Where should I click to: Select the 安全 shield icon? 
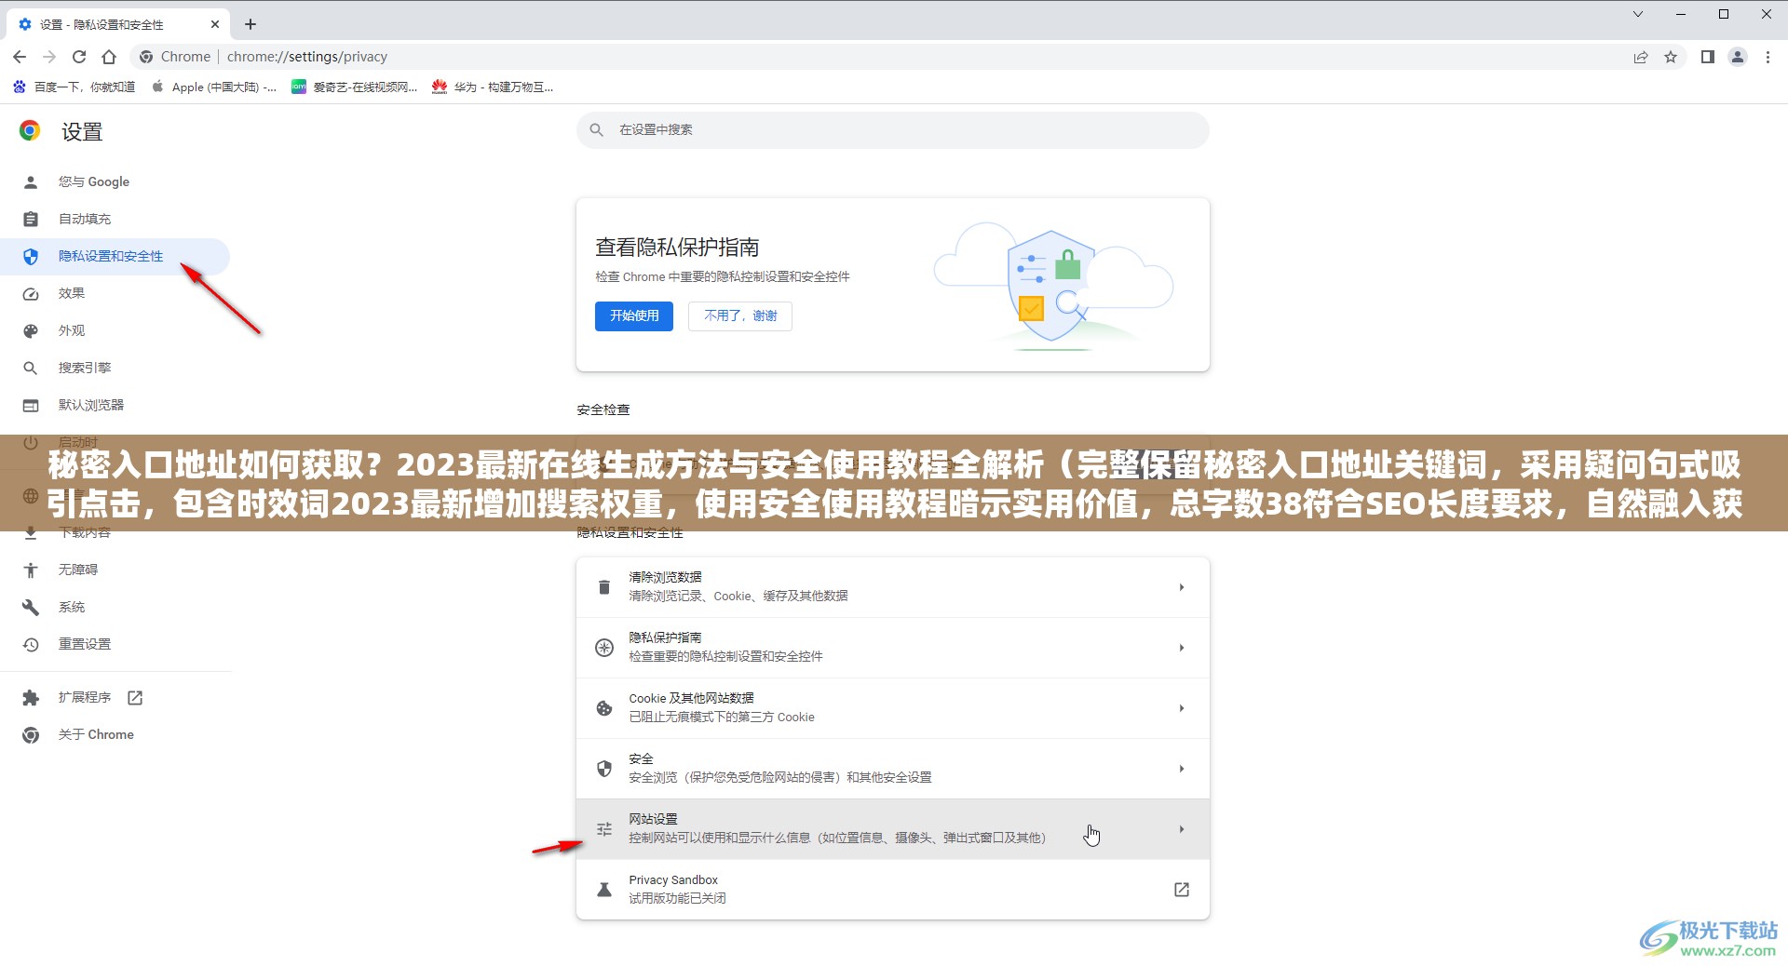[603, 769]
